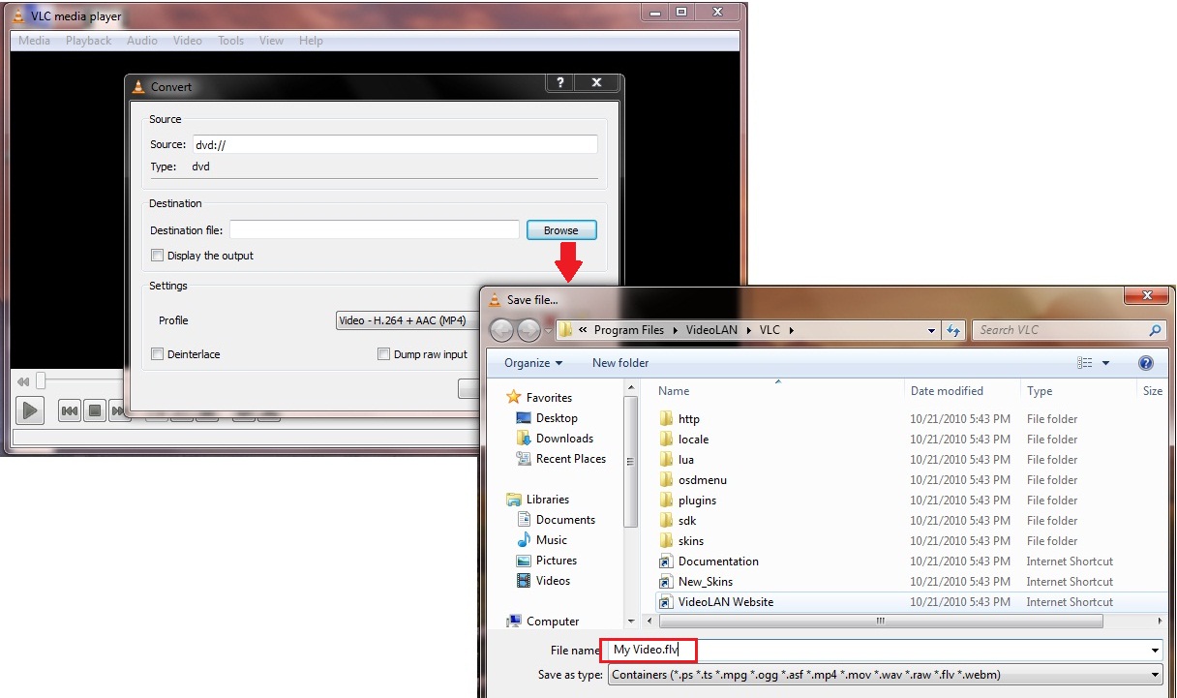
Task: Select Favorites in the navigation pane
Action: point(549,398)
